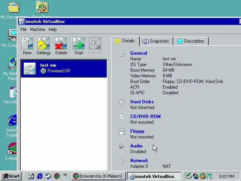Open Settings for the selected VM
Image resolution: width=241 pixels, height=181 pixels.
pos(44,46)
